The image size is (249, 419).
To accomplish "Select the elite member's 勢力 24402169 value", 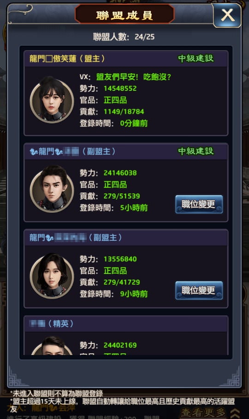I will click(x=120, y=345).
